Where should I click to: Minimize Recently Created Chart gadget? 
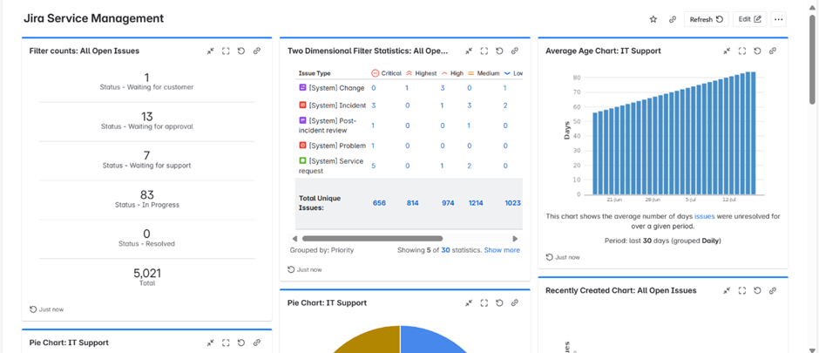(x=727, y=290)
